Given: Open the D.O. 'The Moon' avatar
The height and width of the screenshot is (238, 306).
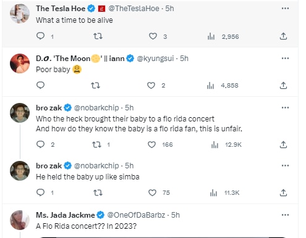Looking at the screenshot, I should point(20,64).
